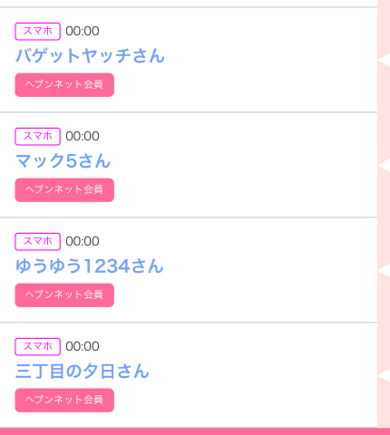Screen dimensions: 390x435
Task: Click white arrow notch beside バゲットヤッチさん row
Action: tap(384, 60)
